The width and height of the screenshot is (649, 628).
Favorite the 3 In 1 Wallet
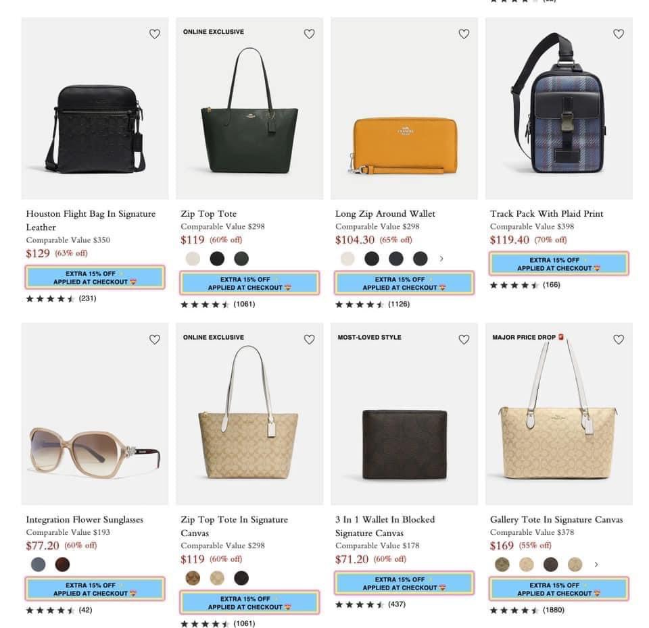464,340
